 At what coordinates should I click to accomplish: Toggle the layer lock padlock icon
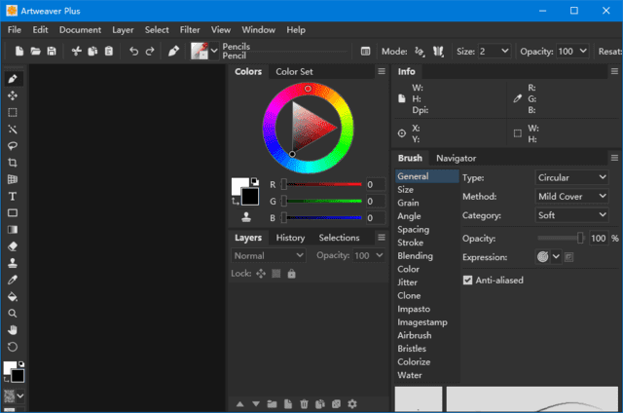292,274
